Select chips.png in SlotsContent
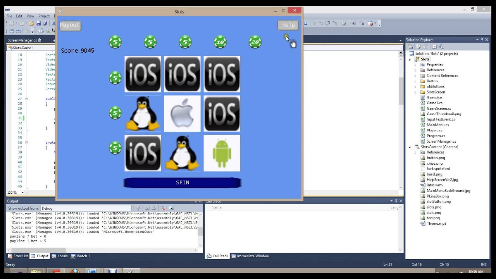496x279 pixels. coord(434,163)
